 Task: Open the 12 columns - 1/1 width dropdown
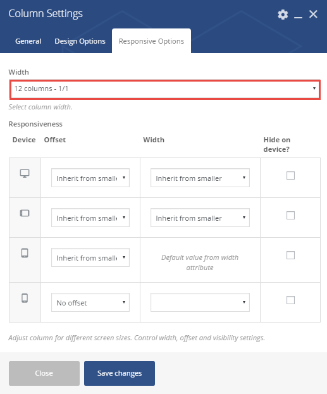pos(165,89)
